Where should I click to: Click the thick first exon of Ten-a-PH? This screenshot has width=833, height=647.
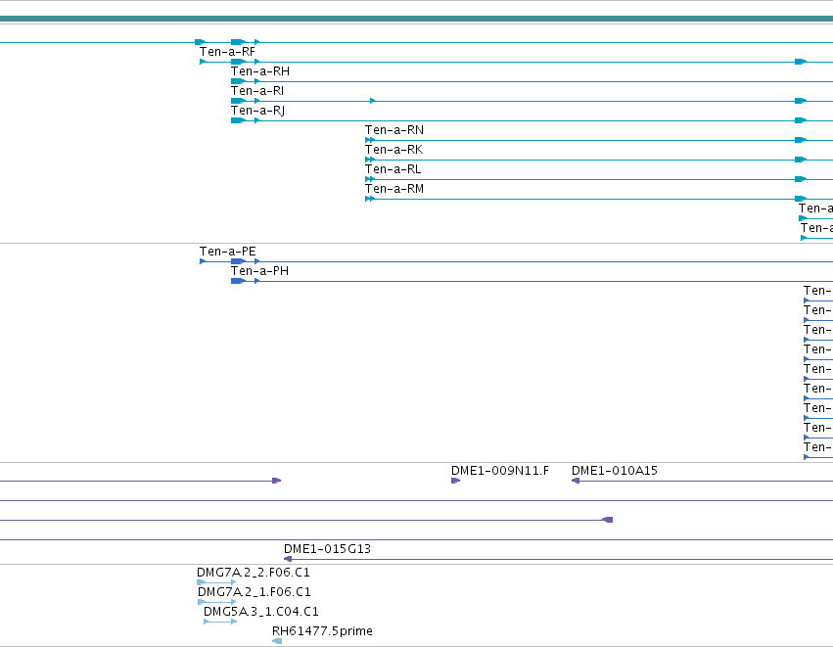click(x=238, y=281)
